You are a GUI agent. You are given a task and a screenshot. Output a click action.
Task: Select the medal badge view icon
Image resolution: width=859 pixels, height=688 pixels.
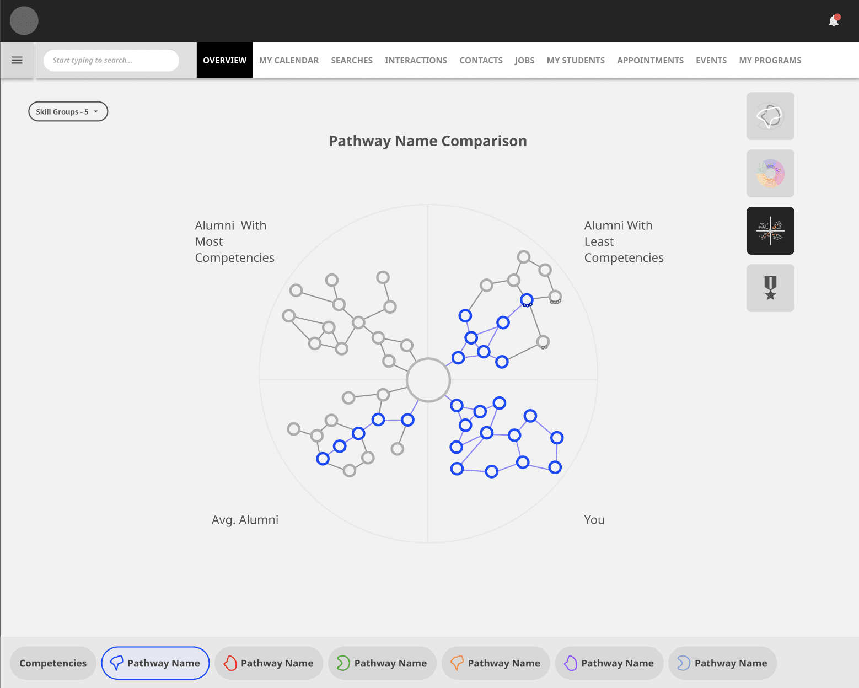[x=770, y=288]
